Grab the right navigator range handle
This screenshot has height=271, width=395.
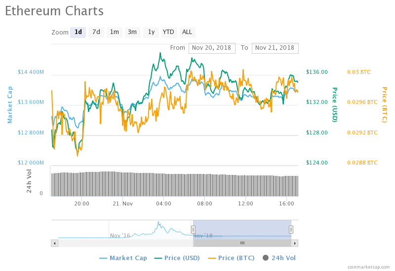point(291,230)
